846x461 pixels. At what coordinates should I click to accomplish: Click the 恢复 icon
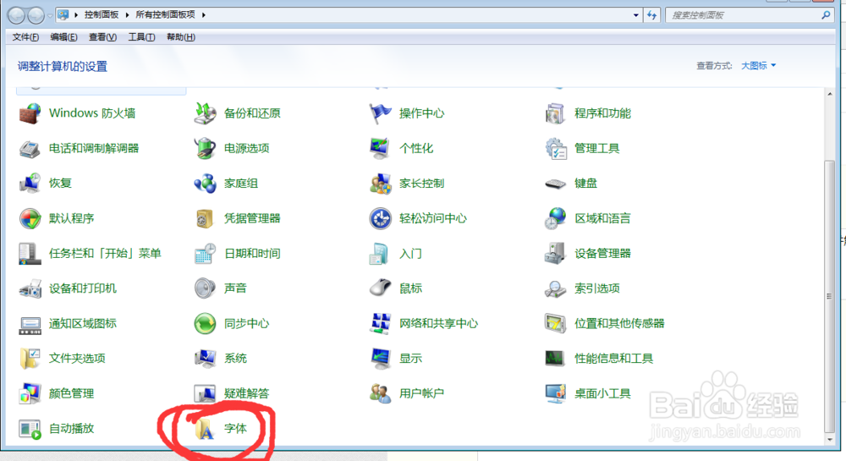coord(30,184)
